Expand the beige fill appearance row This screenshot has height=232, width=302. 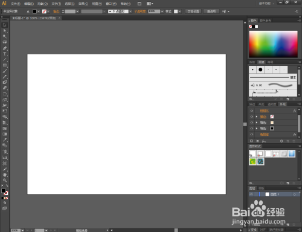[257, 123]
